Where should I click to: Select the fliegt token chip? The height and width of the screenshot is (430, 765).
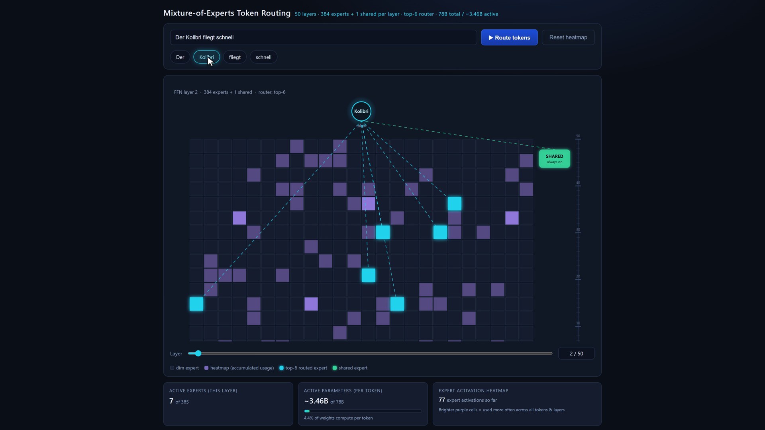pyautogui.click(x=235, y=57)
